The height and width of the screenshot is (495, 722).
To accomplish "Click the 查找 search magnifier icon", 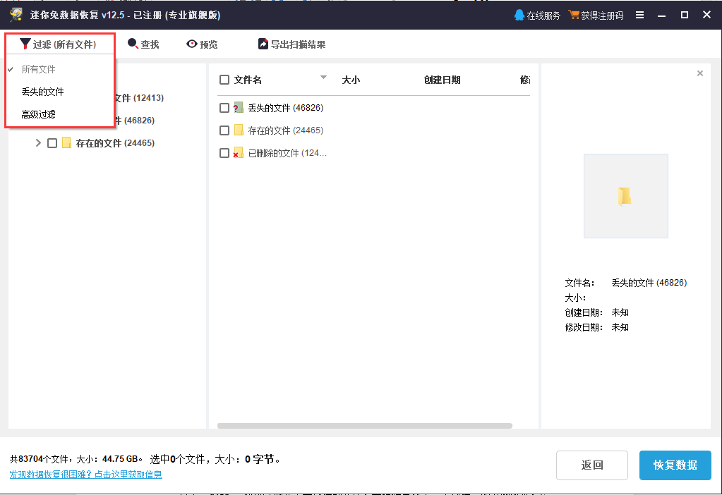I will [133, 44].
